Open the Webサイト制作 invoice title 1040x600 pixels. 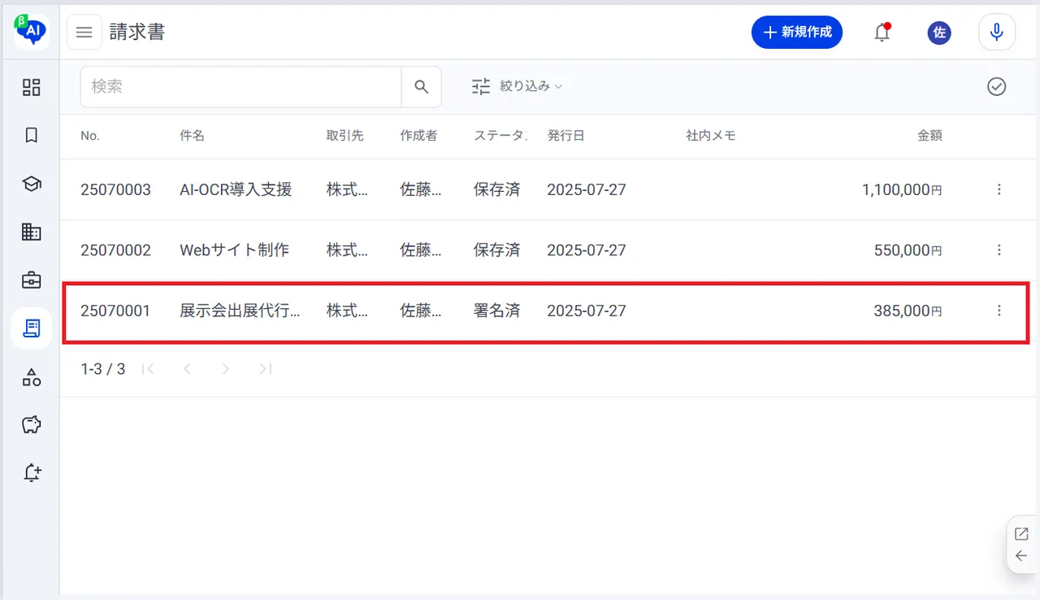point(234,250)
